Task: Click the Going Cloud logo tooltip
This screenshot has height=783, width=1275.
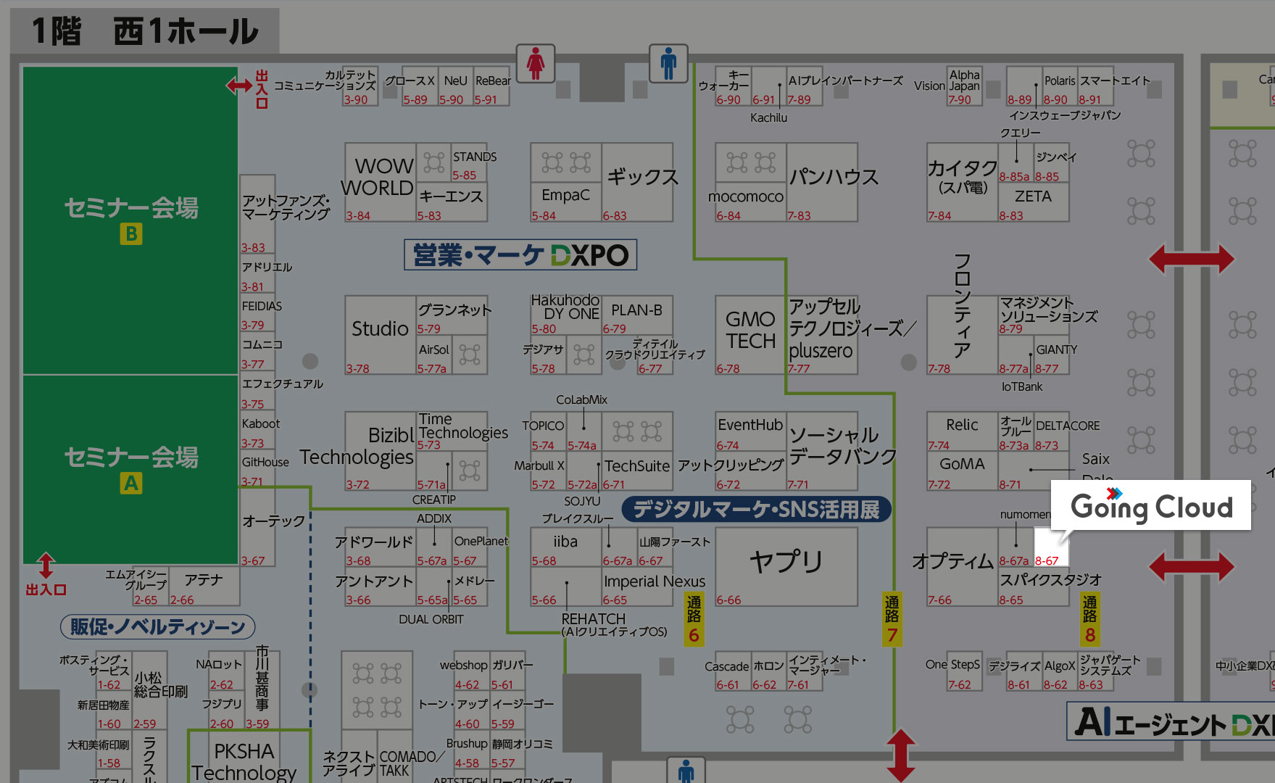Action: 1151,505
